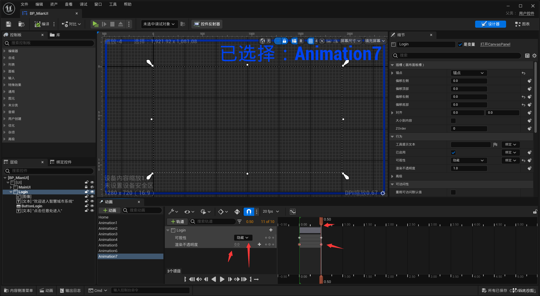Image resolution: width=540 pixels, height=296 pixels.
Task: Click the Eject icon in the toolbar
Action: pyautogui.click(x=121, y=24)
